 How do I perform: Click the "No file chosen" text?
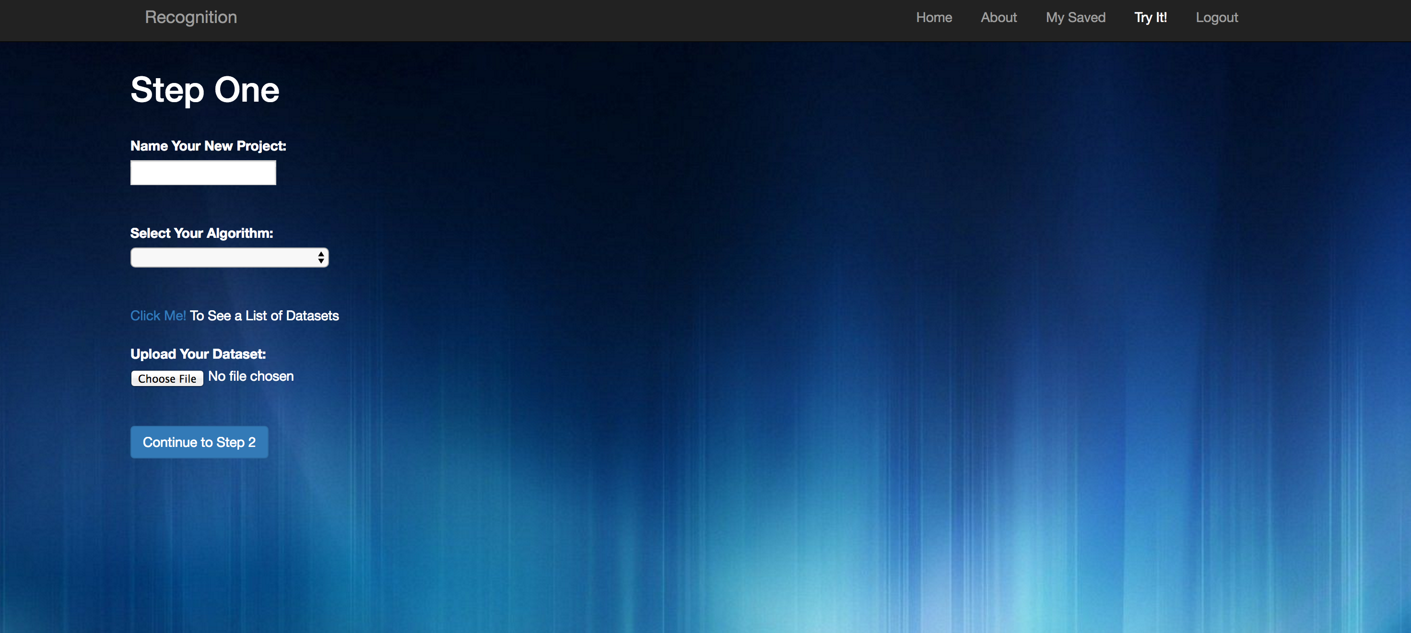250,376
